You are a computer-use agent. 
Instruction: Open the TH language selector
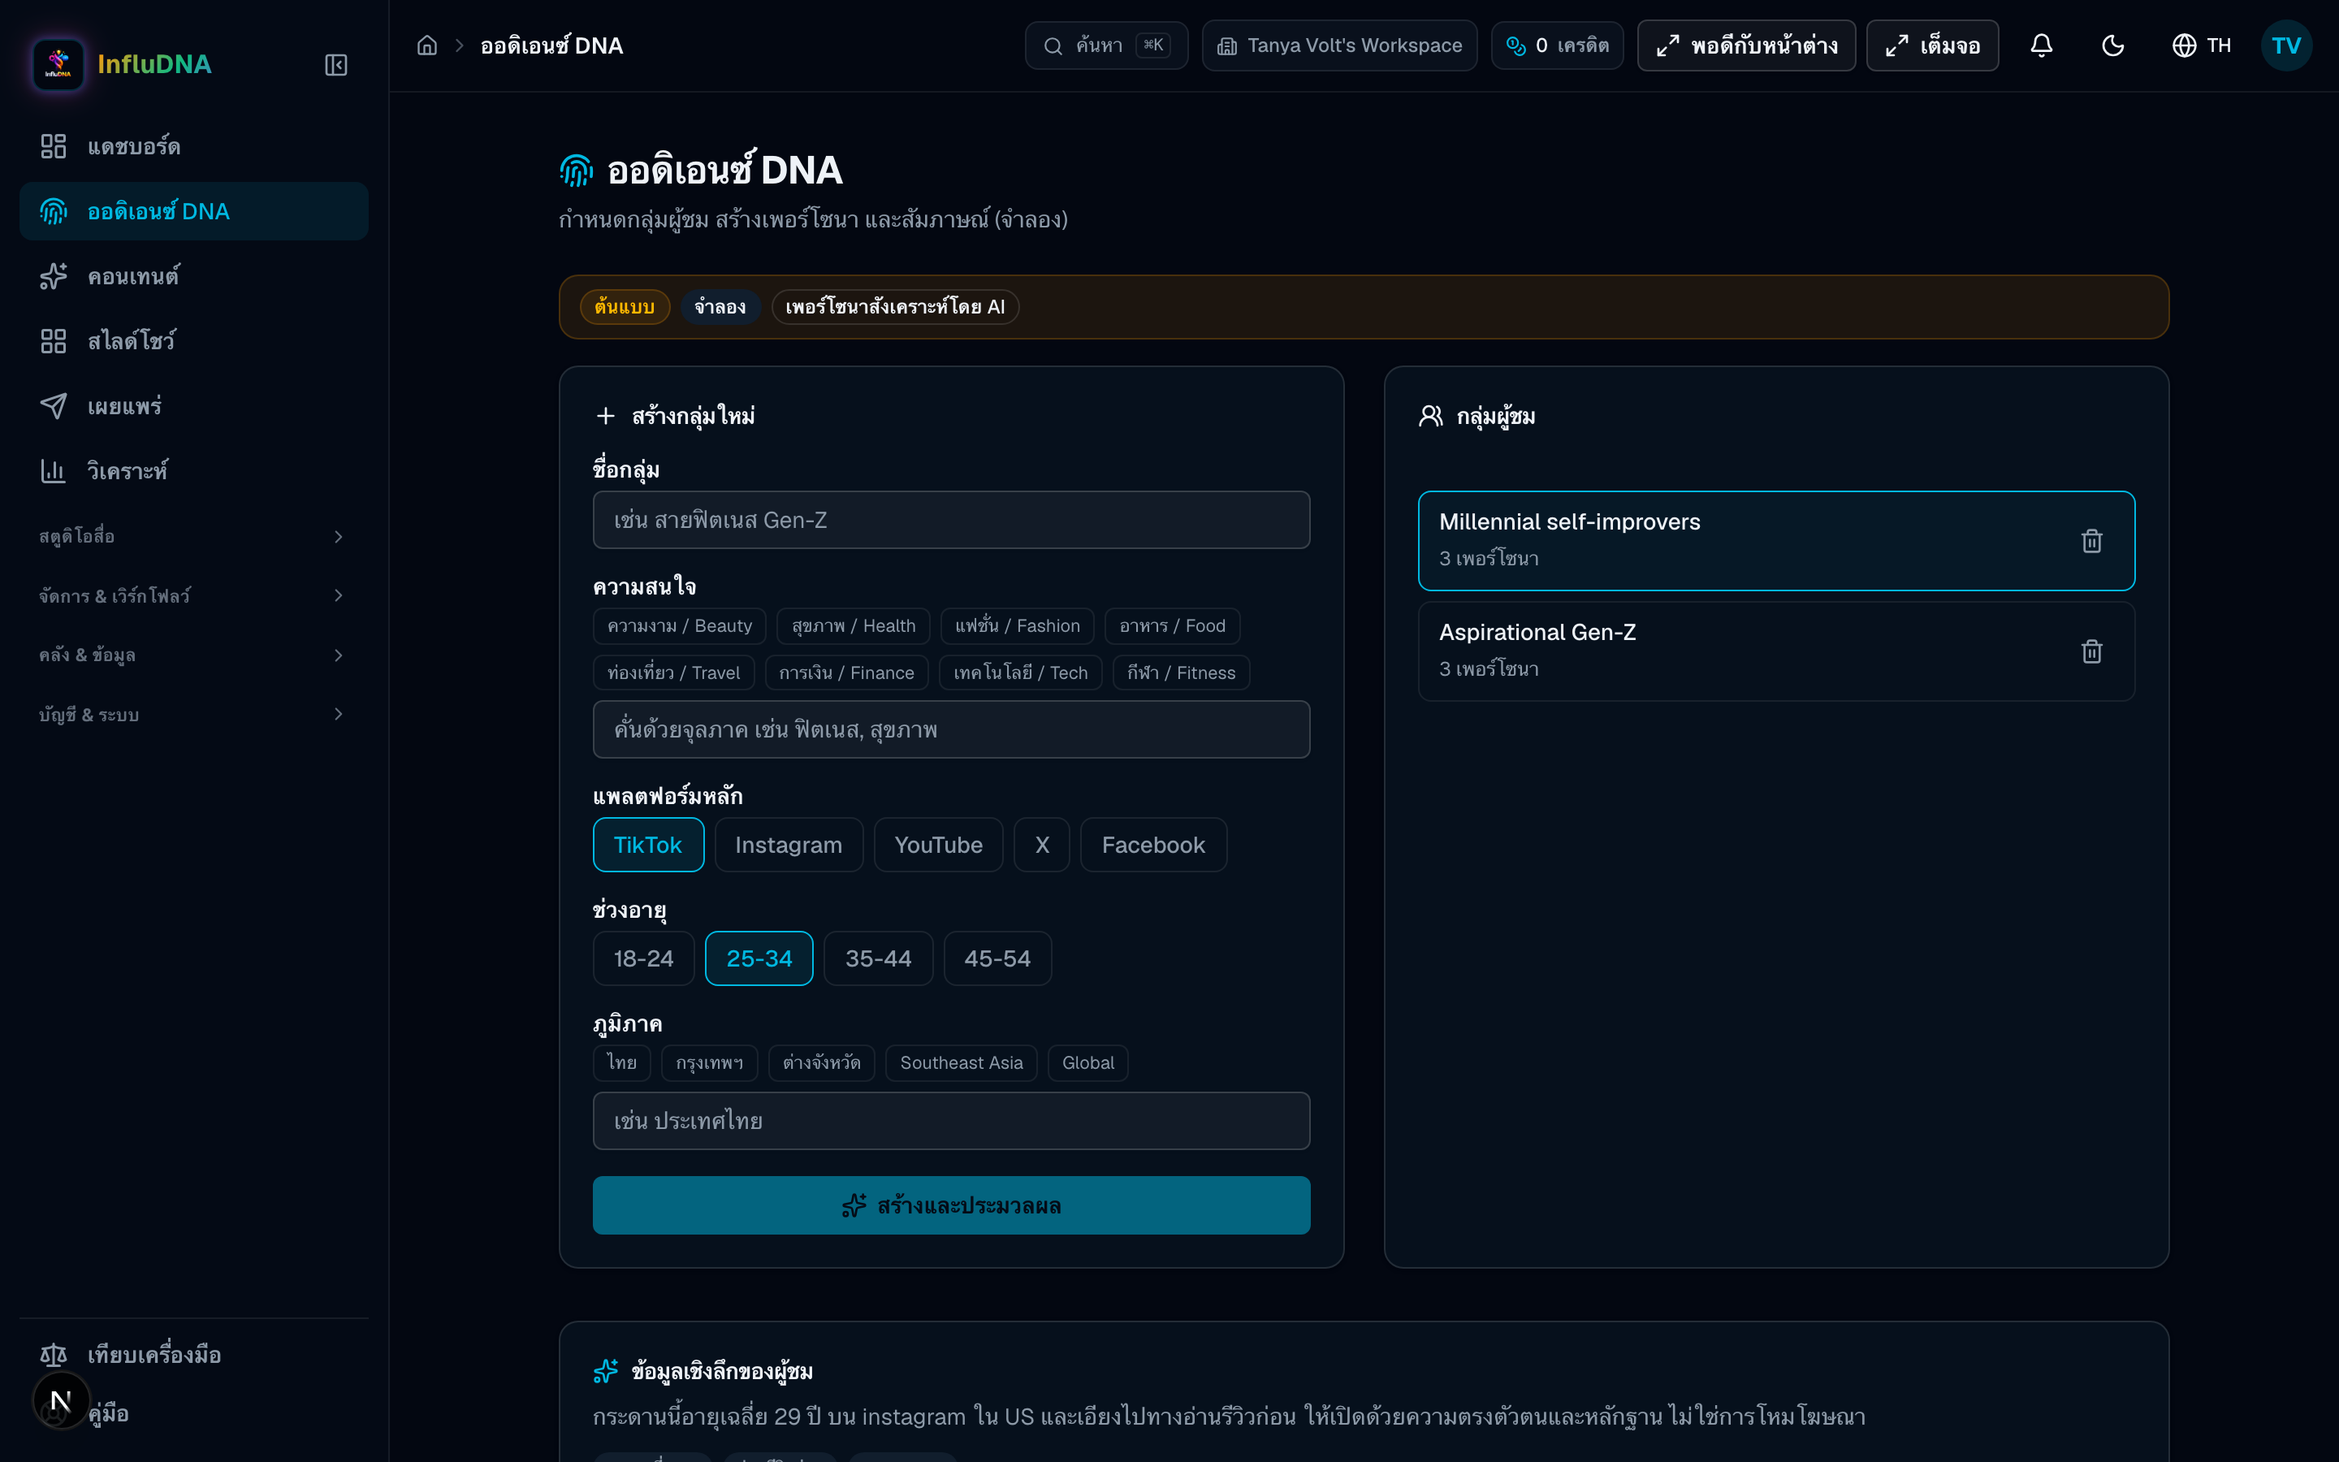[2201, 45]
